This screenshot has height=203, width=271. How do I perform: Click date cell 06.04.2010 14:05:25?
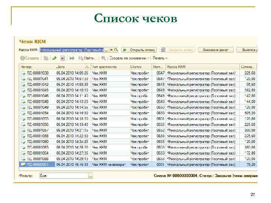pos(72,73)
